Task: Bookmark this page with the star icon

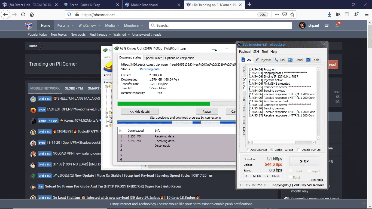Action: tap(292, 15)
